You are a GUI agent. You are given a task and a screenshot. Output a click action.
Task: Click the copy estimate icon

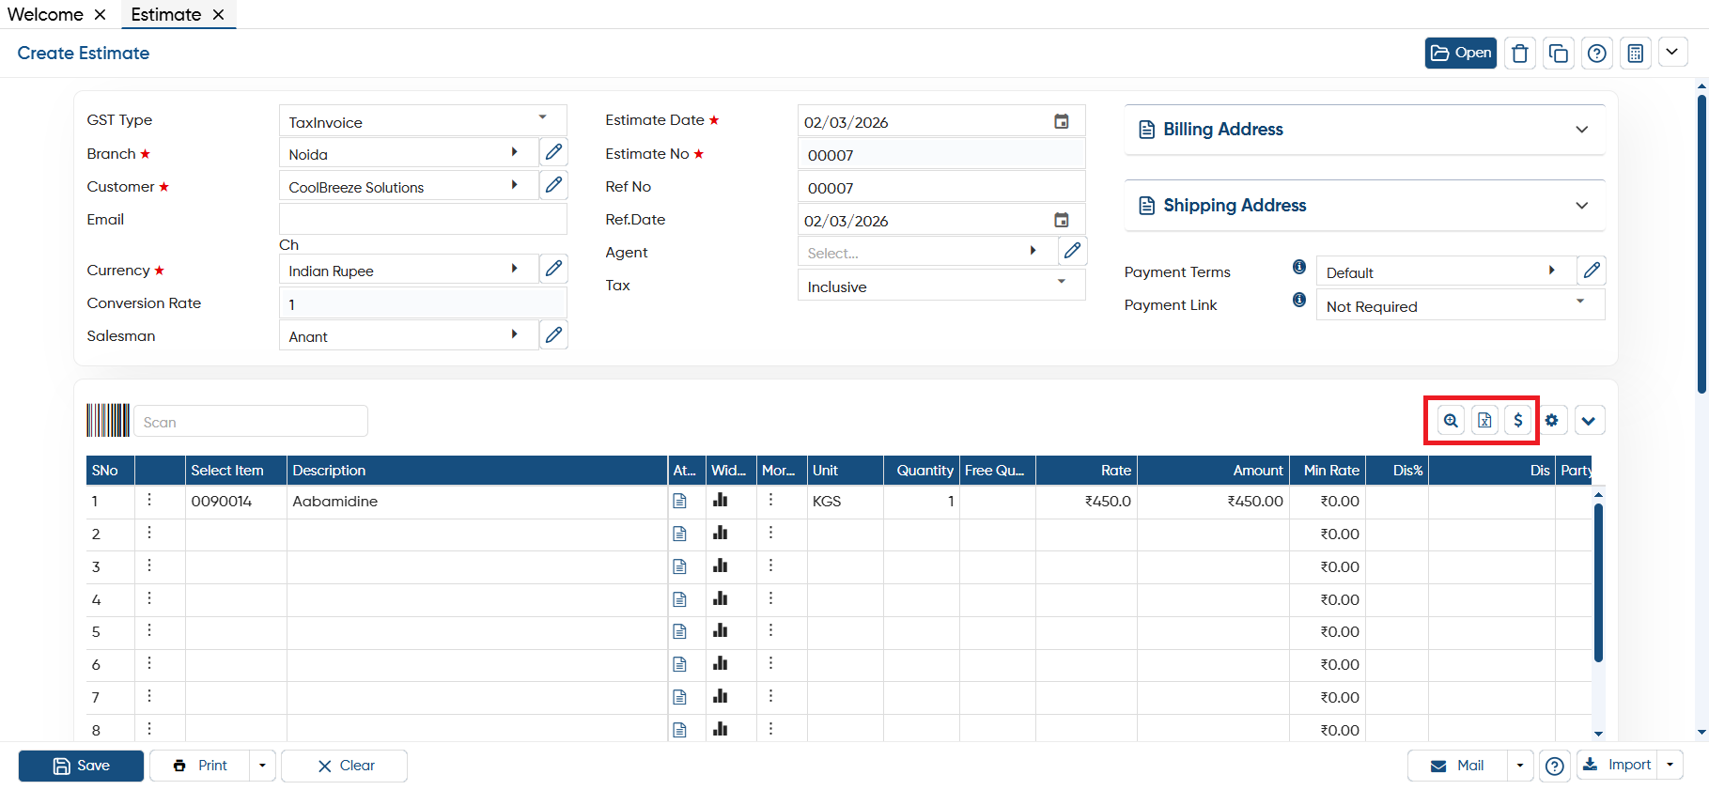(x=1558, y=54)
